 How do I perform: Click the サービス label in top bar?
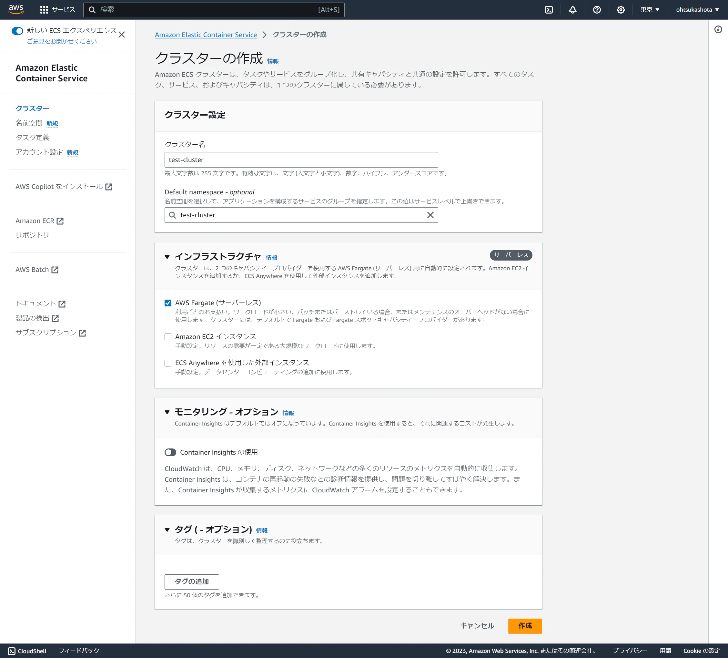64,10
